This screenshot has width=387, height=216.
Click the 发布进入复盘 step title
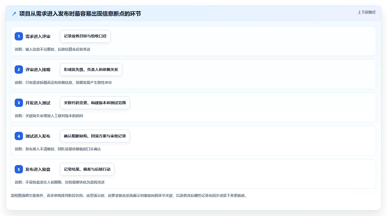[x=38, y=169]
